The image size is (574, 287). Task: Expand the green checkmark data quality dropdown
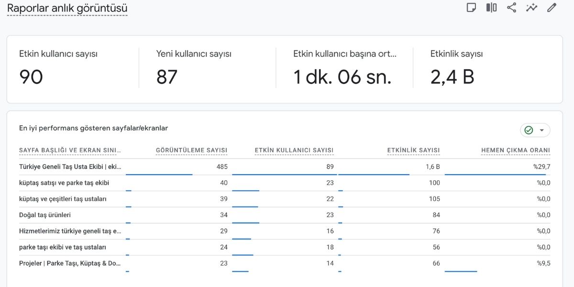535,130
